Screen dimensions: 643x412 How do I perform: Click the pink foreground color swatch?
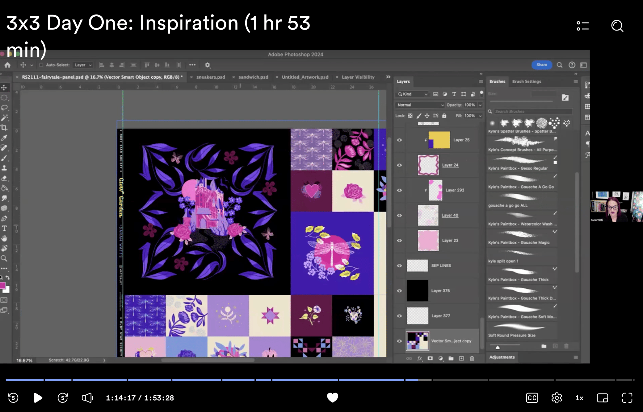[2, 286]
